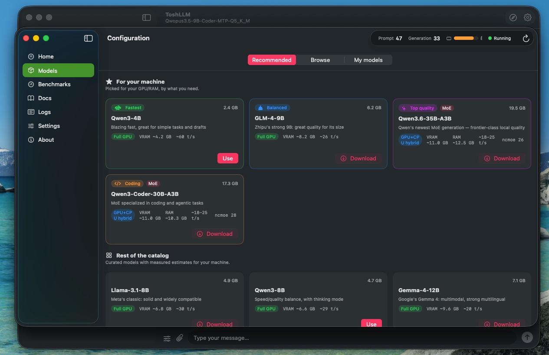Click the Home clock icon
The width and height of the screenshot is (549, 355).
coord(31,56)
